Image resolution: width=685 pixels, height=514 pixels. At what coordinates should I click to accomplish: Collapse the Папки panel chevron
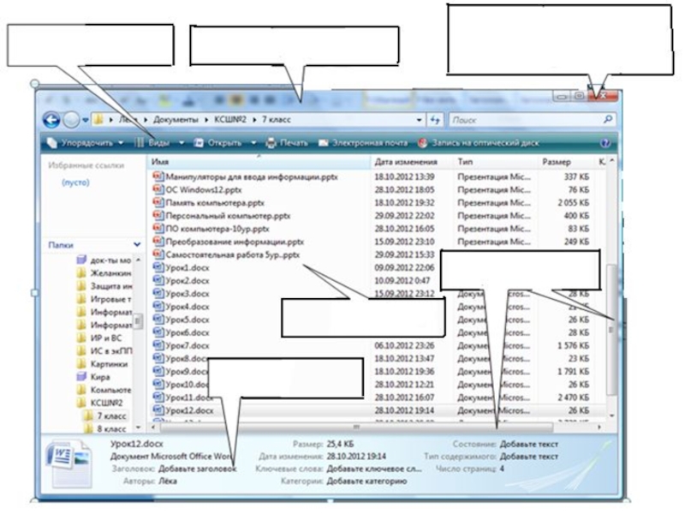(137, 245)
